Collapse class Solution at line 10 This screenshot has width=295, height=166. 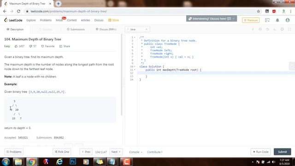135,66
